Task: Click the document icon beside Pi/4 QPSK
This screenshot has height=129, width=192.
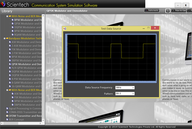Action: (x=10, y=68)
